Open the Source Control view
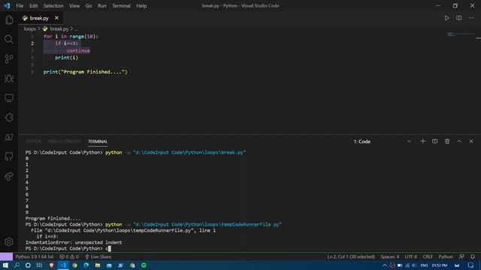Viewport: 481px width, 270px height. tap(9, 59)
